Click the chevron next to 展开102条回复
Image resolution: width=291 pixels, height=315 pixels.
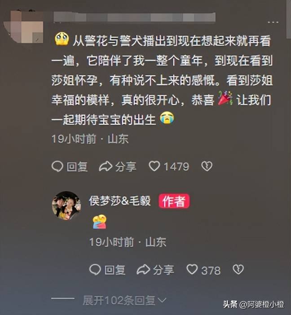tap(162, 301)
